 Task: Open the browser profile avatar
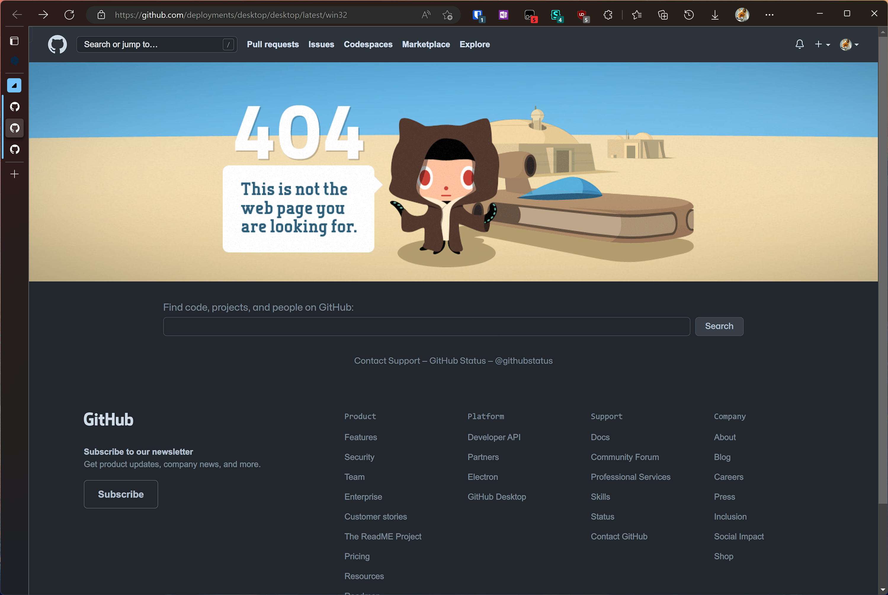[x=742, y=15]
